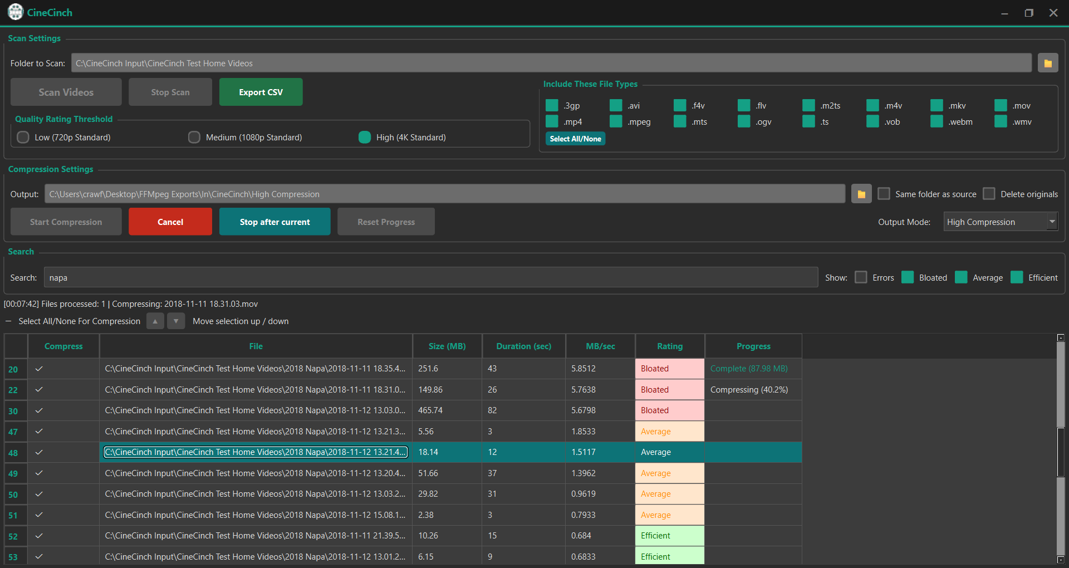Move selected row down with the down arrow
The image size is (1069, 568).
click(x=176, y=321)
